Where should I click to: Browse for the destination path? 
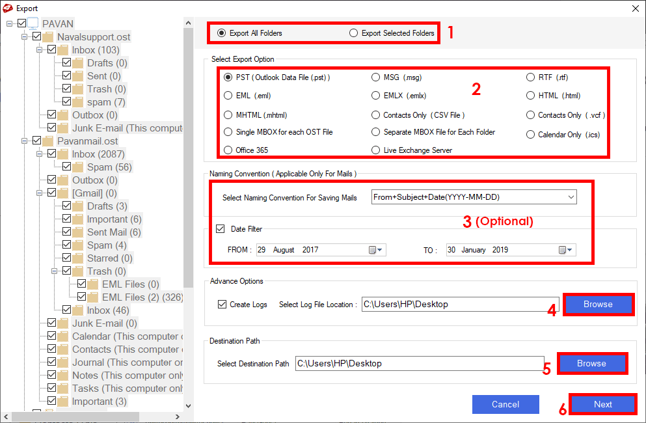591,363
